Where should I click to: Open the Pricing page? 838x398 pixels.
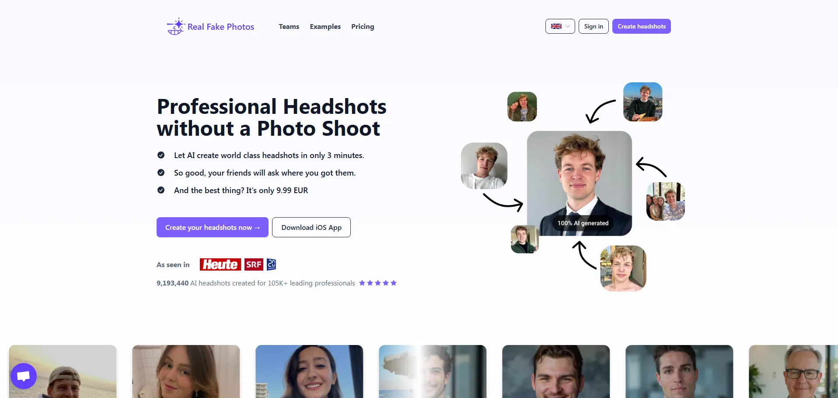click(363, 27)
